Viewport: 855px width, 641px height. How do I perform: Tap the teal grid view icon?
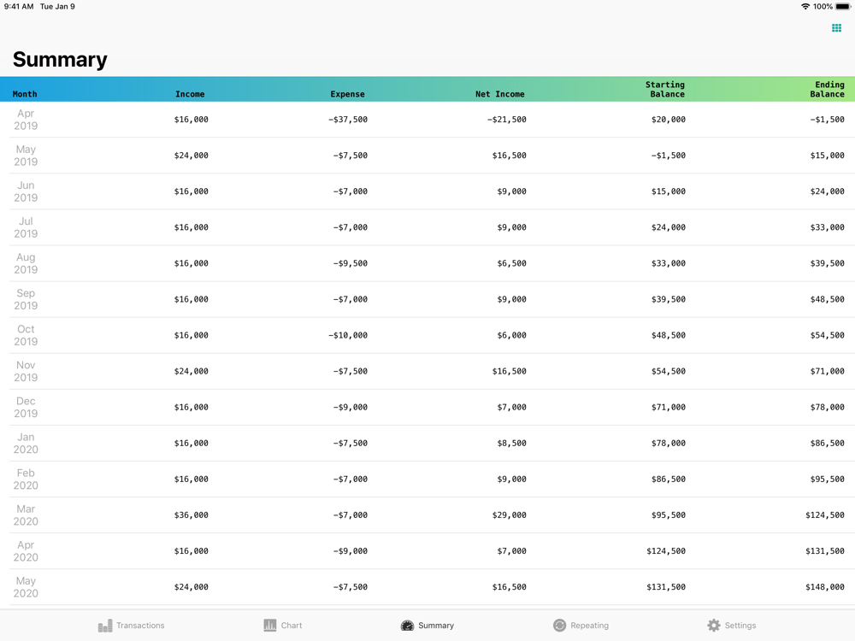point(836,28)
